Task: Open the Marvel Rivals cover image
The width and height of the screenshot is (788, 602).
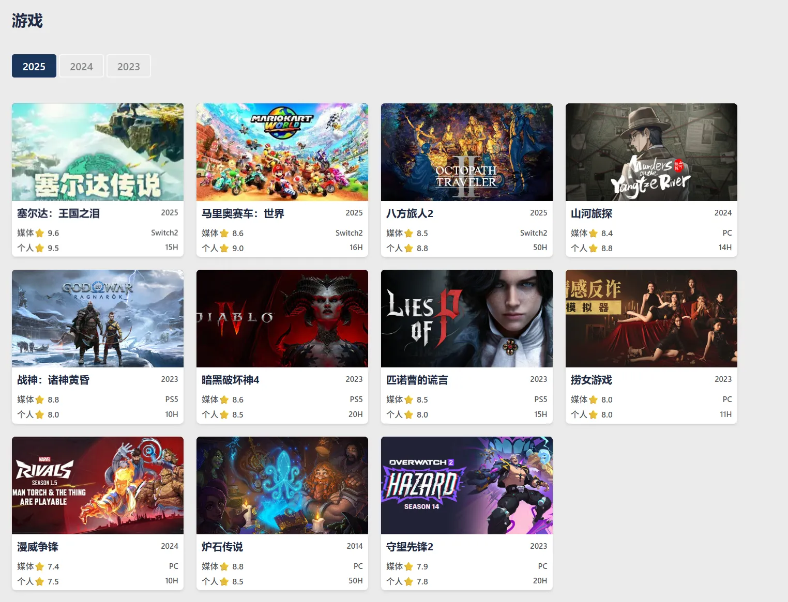Action: point(98,485)
